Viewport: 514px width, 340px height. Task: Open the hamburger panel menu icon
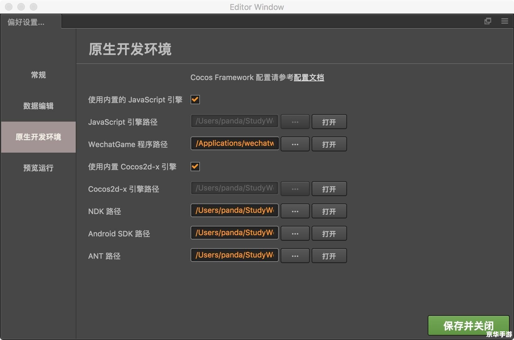click(x=504, y=21)
